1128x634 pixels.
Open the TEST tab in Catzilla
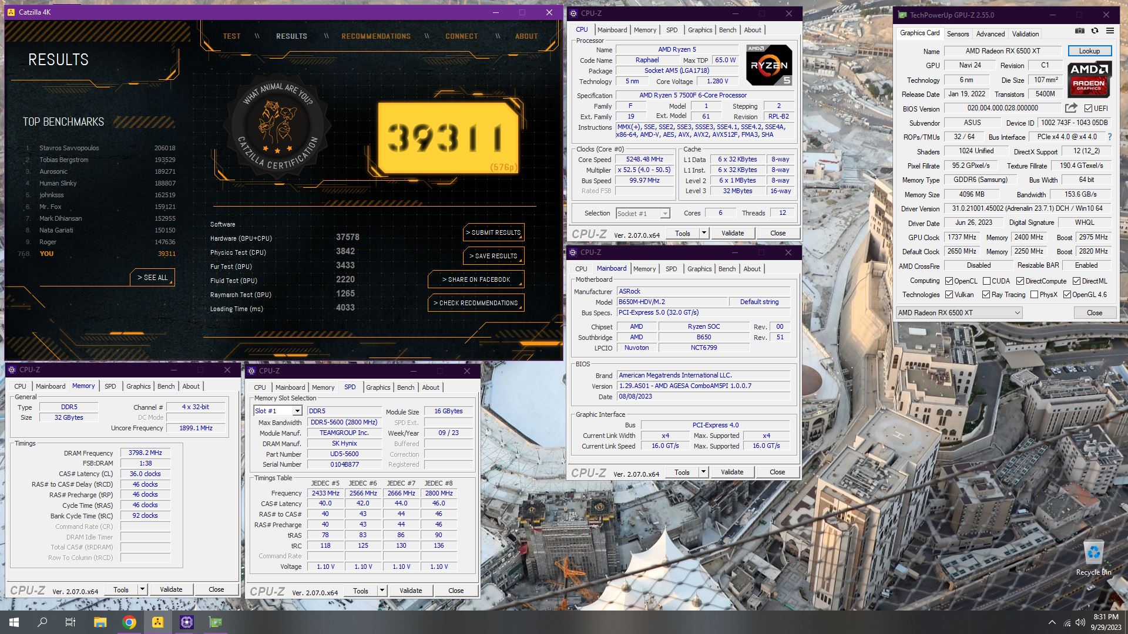pyautogui.click(x=231, y=36)
